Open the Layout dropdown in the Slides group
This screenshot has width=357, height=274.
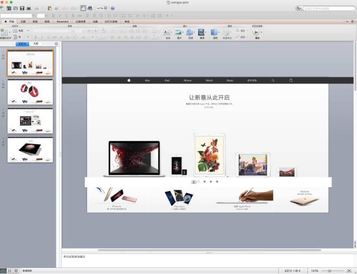click(21, 31)
